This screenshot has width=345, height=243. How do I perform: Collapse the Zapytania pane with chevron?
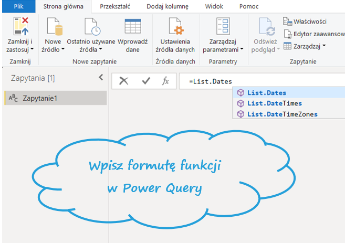(101, 78)
